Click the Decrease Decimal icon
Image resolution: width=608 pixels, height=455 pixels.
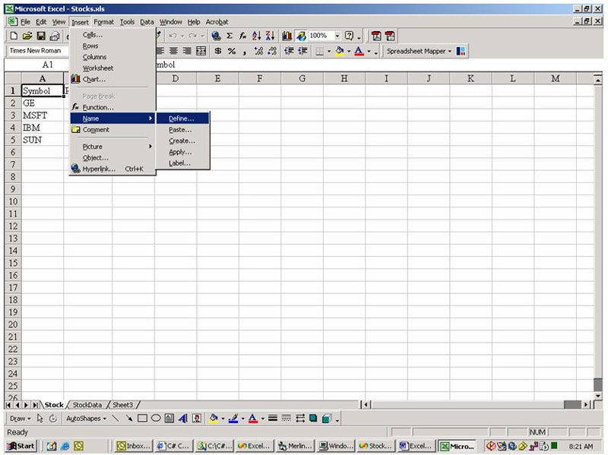coord(272,51)
